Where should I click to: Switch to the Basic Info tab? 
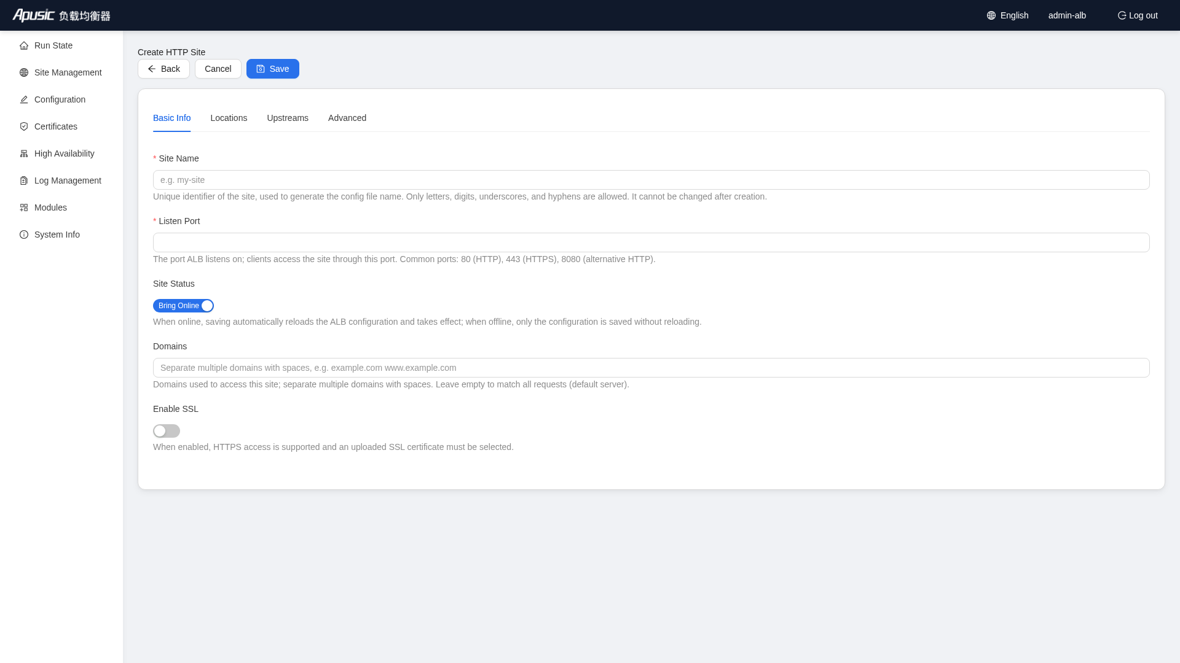(172, 118)
